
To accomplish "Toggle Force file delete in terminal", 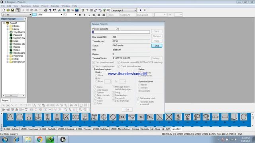I will [138, 102].
